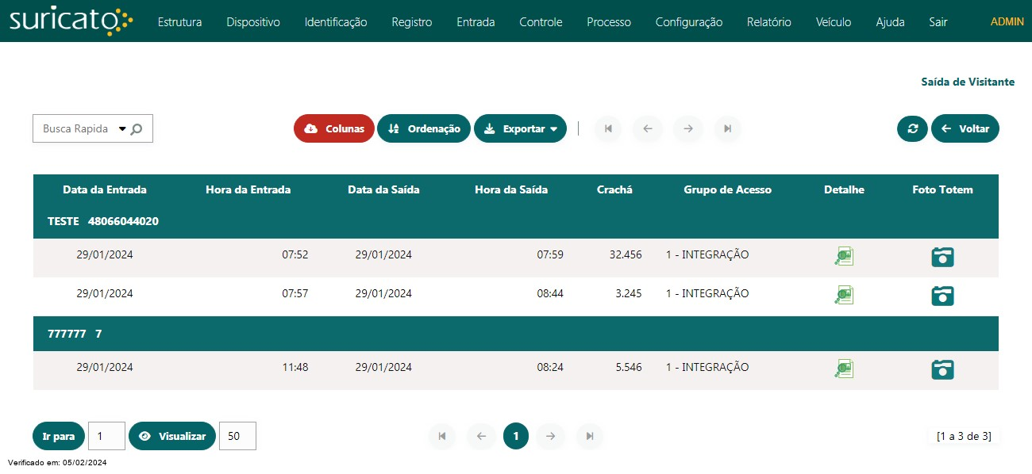This screenshot has height=474, width=1032.
Task: Click group row TESTE 48066044020
Action: click(516, 221)
